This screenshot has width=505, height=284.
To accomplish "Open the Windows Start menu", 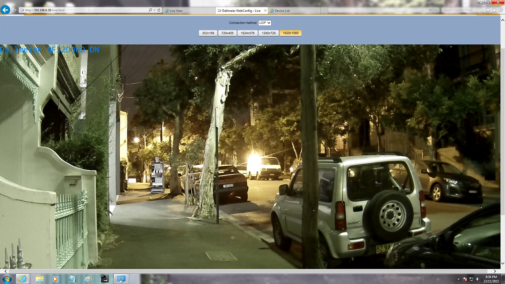I will [x=7, y=279].
